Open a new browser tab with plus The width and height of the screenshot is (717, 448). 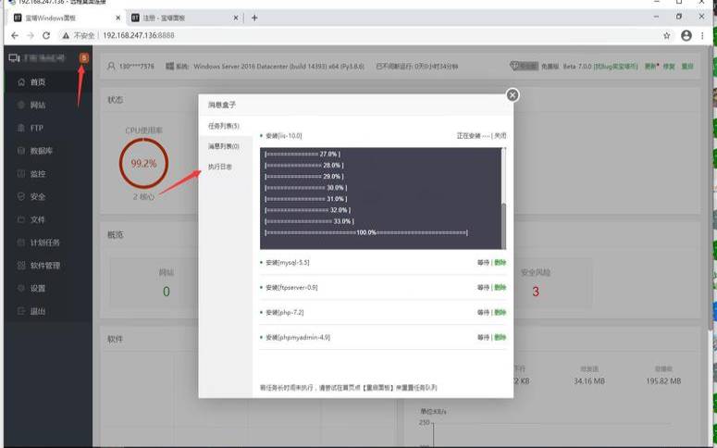pos(254,18)
